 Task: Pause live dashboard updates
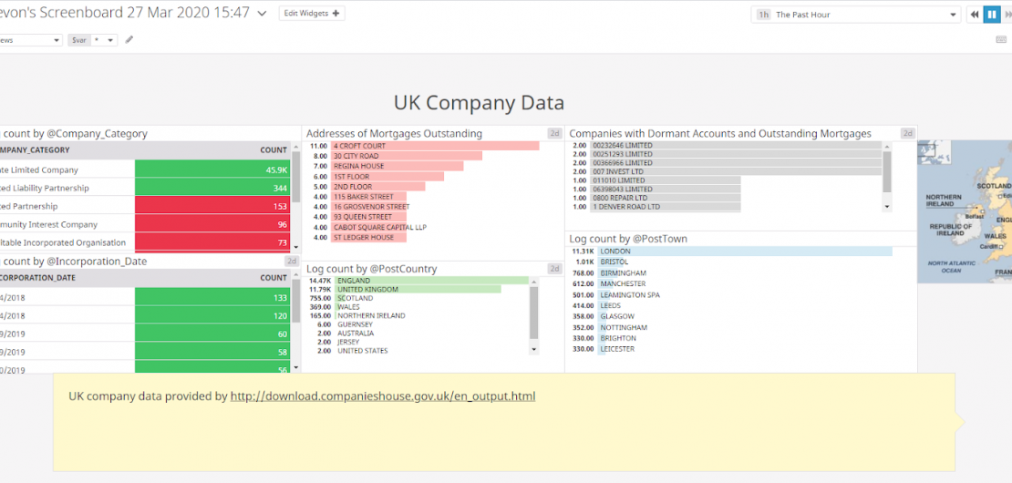991,15
